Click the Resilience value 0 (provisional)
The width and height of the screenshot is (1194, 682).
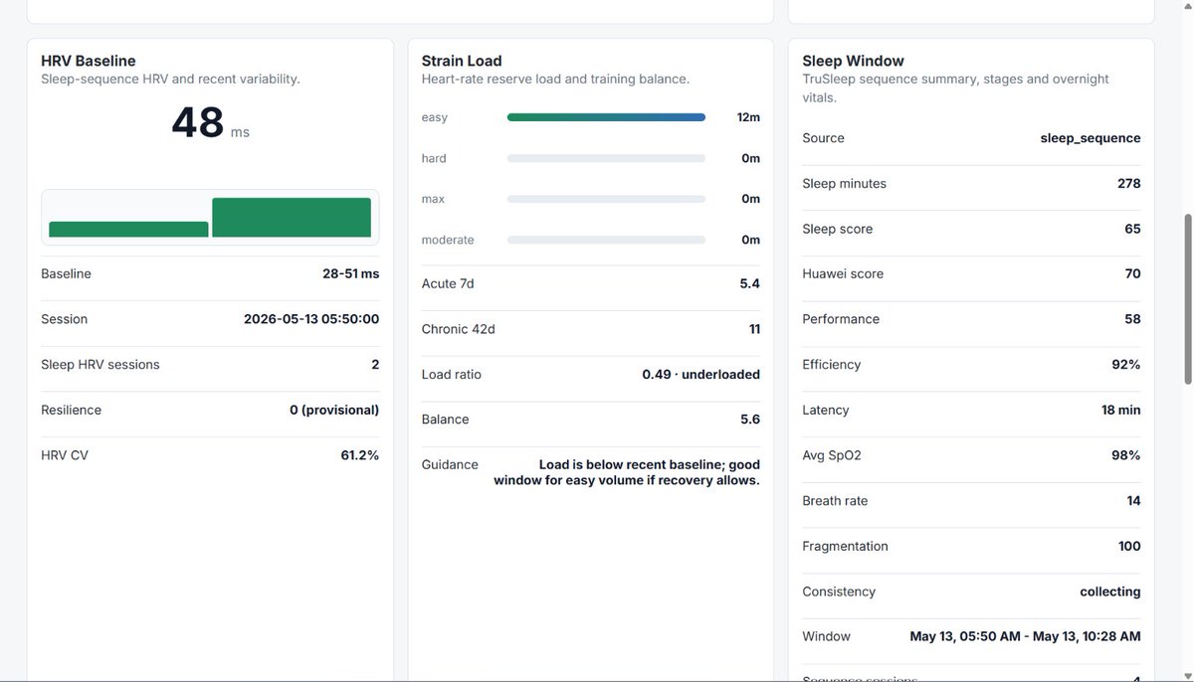click(334, 410)
